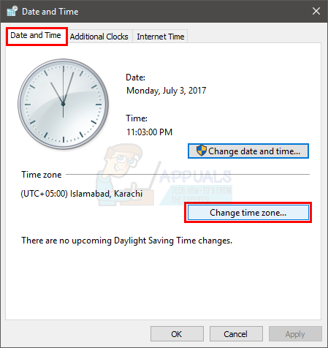This screenshot has height=348, width=328.
Task: Click the greyed-out Apply button
Action: click(x=295, y=334)
